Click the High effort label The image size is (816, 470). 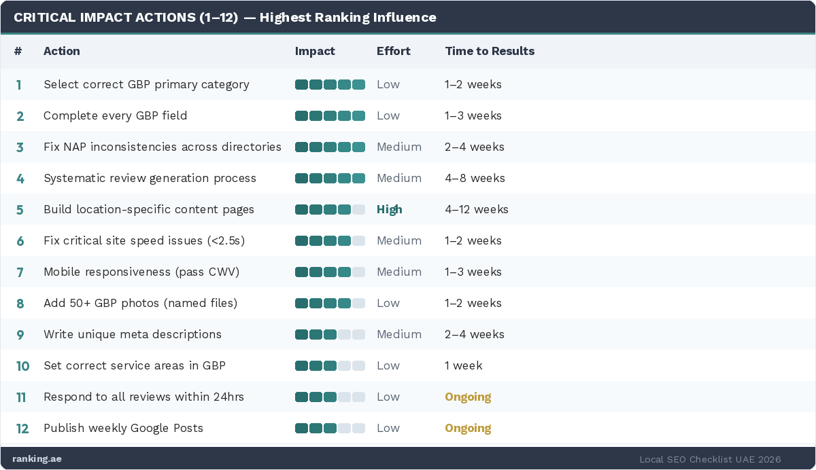390,210
